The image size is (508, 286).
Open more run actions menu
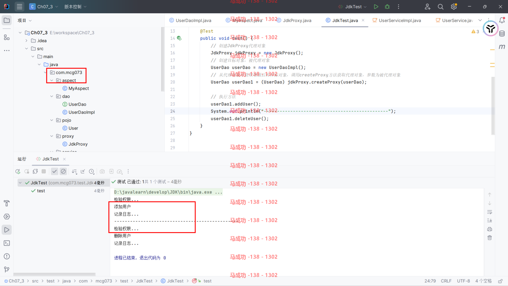tap(398, 7)
